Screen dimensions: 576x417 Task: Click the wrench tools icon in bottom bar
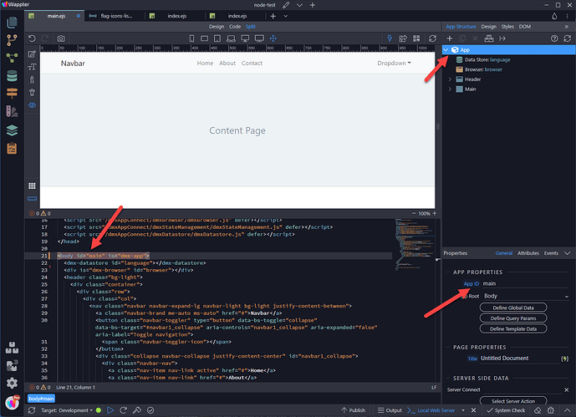tap(136, 410)
